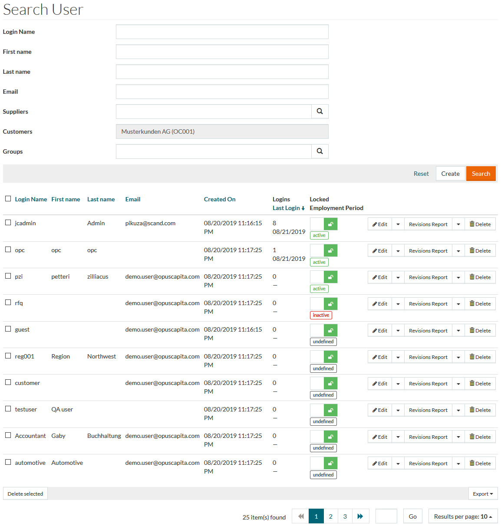Open Revisions Report dropdown arrow for customer
Image resolution: width=501 pixels, height=526 pixels.
click(458, 384)
